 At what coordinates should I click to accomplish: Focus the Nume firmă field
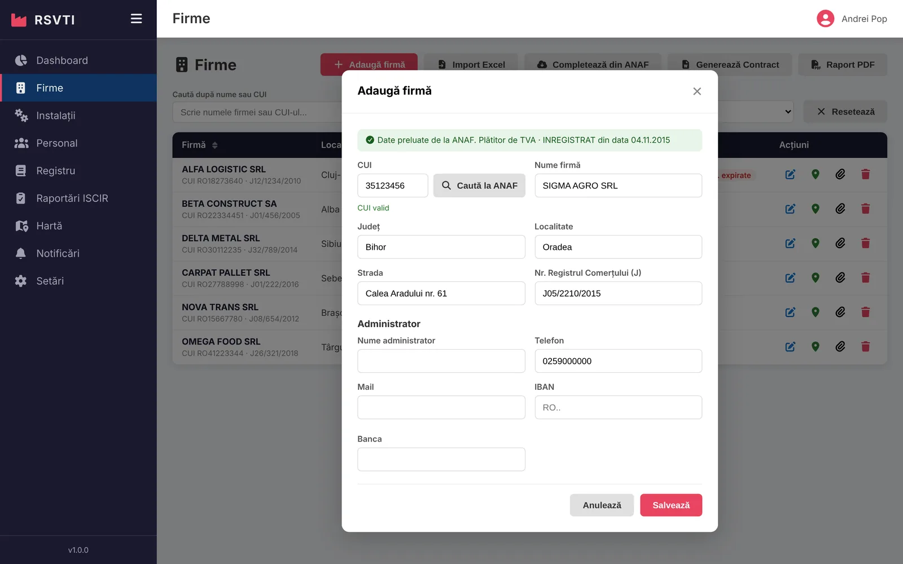tap(618, 186)
